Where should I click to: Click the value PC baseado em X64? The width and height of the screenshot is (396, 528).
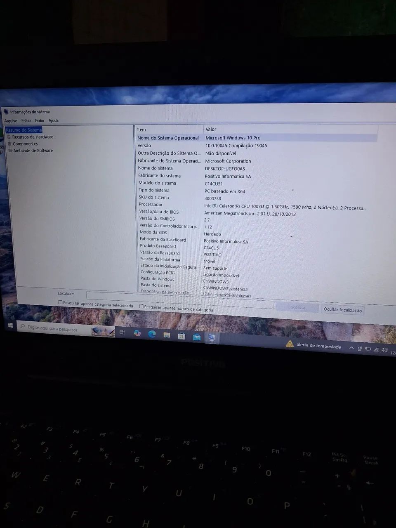point(225,191)
